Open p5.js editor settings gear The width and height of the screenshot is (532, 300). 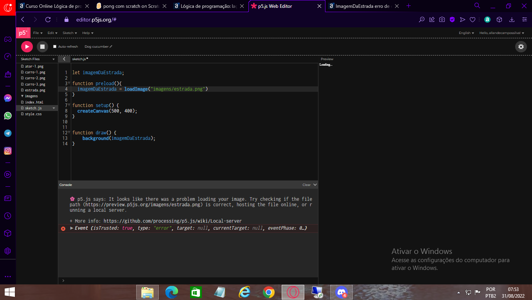[521, 46]
